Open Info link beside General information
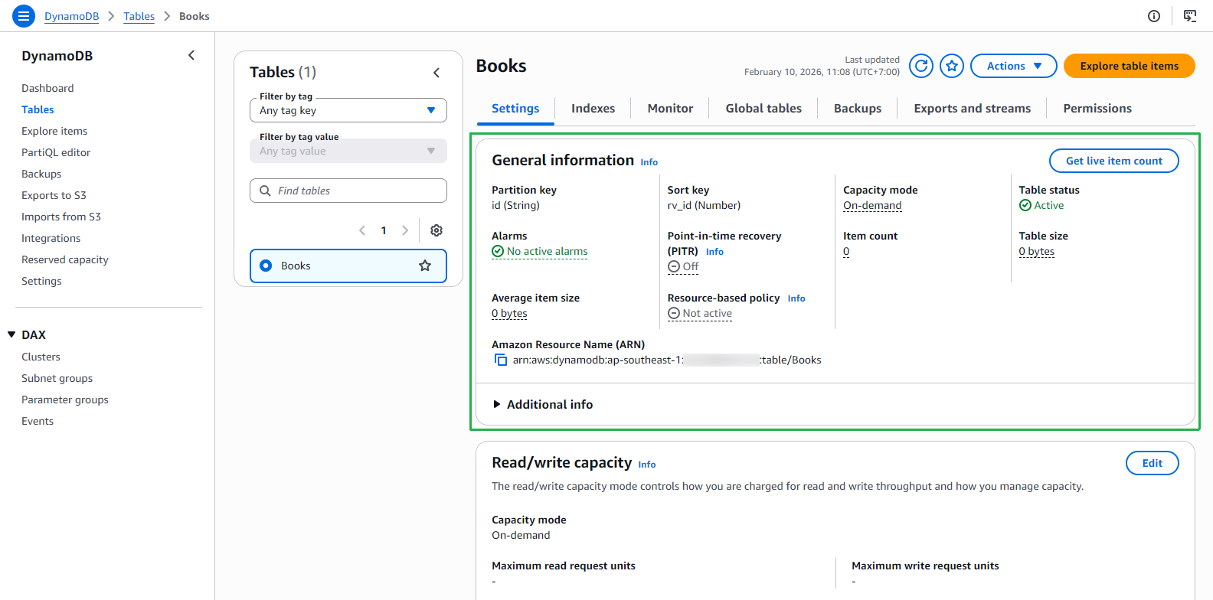The image size is (1213, 600). click(x=649, y=162)
